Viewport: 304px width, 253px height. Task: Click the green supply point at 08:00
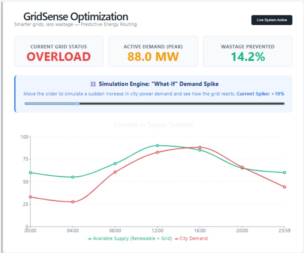pos(115,163)
